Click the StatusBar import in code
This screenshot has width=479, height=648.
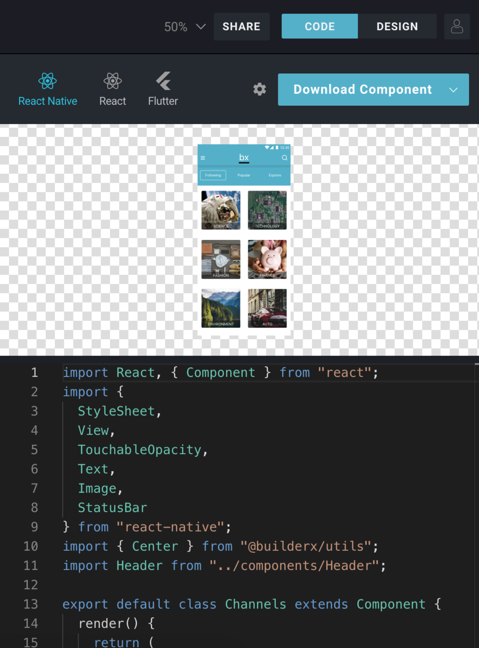[x=112, y=508]
